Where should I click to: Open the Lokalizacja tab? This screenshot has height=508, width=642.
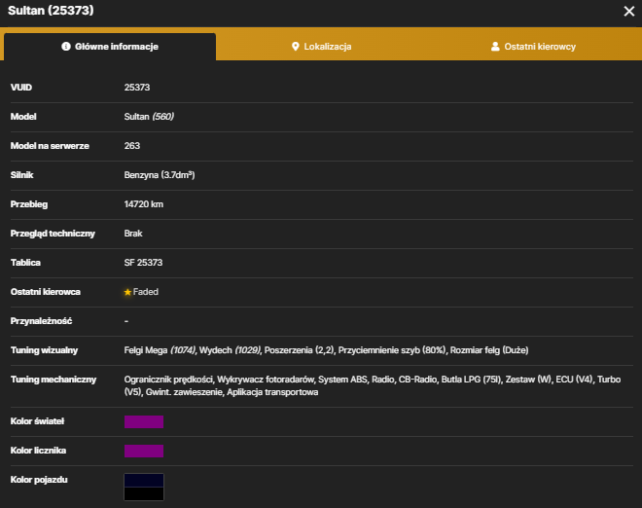coord(321,47)
